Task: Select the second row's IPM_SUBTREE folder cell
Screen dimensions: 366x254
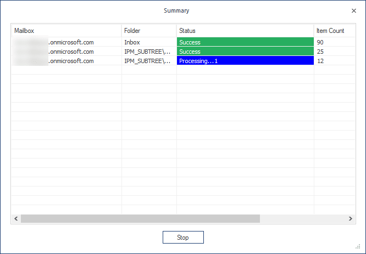Action: coord(149,52)
